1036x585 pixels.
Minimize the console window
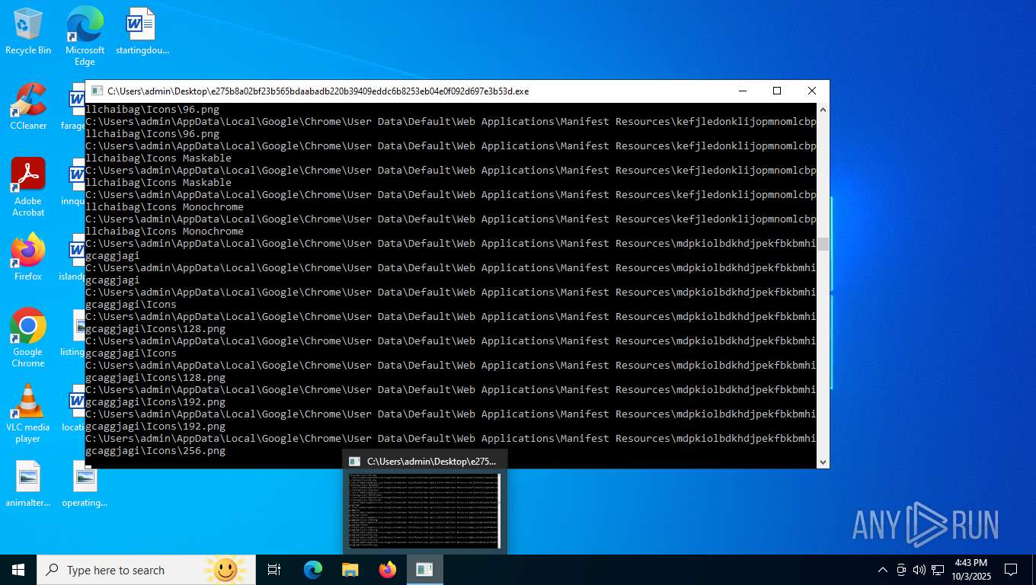click(x=742, y=91)
